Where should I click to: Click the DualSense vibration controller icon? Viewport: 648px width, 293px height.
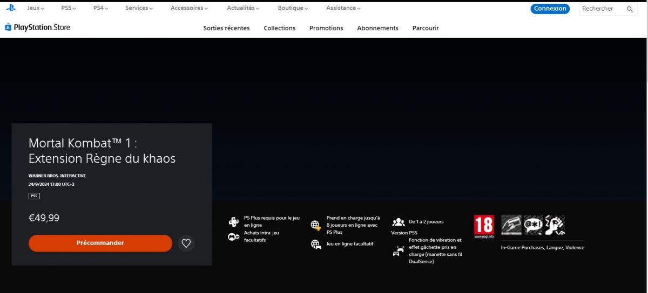tap(399, 250)
